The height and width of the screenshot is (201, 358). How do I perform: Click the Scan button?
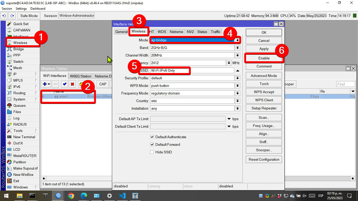[x=264, y=117]
